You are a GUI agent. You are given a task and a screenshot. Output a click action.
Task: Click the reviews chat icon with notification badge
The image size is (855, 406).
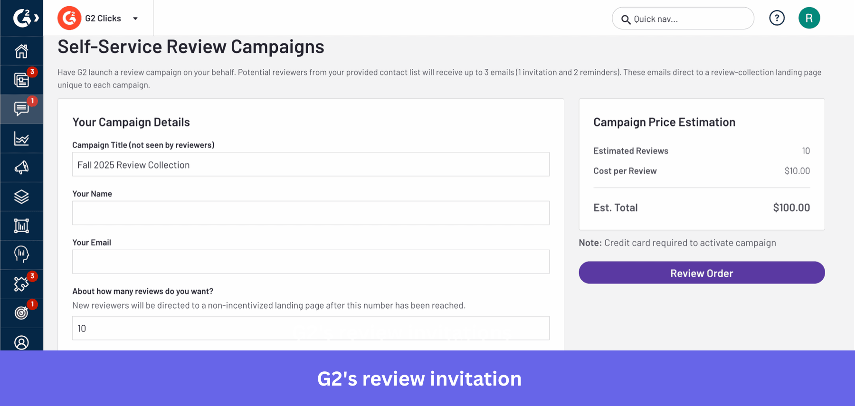[x=21, y=109]
